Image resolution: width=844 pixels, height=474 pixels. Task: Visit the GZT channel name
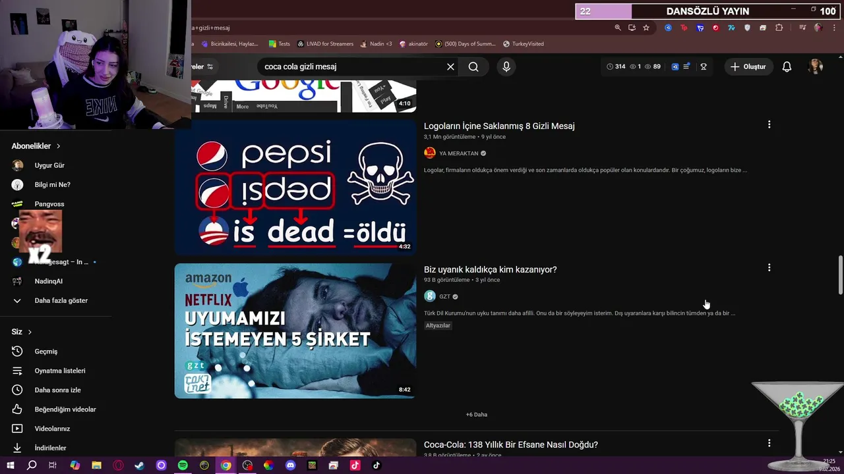click(x=445, y=296)
